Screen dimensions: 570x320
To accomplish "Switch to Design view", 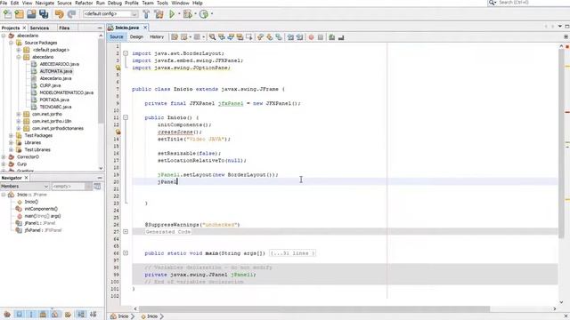I will (136, 36).
